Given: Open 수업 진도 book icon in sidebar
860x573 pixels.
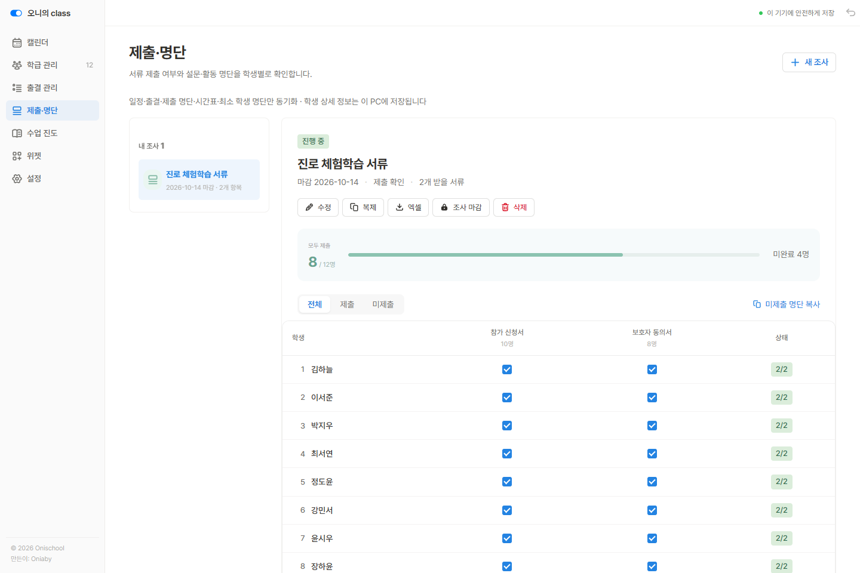Looking at the screenshot, I should point(17,133).
